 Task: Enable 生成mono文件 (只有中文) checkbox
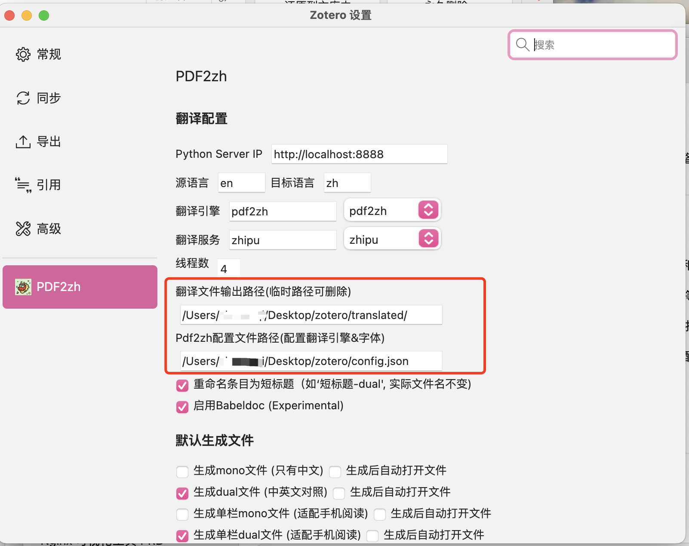click(182, 472)
